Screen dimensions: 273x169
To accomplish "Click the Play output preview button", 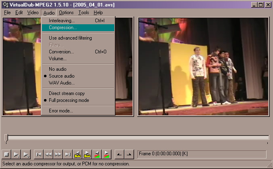I will [x=26, y=154].
